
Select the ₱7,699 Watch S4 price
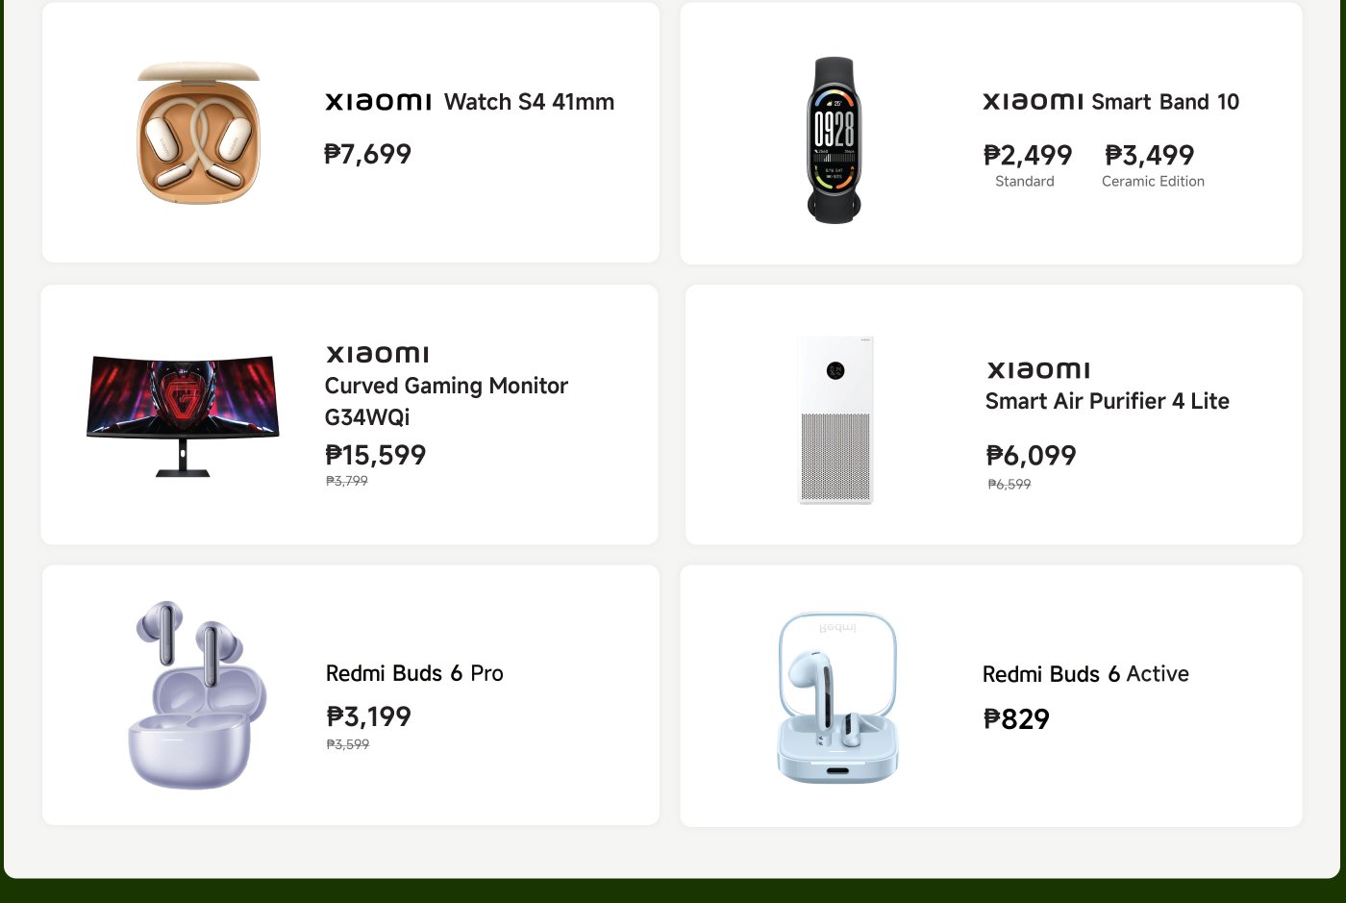coord(368,154)
